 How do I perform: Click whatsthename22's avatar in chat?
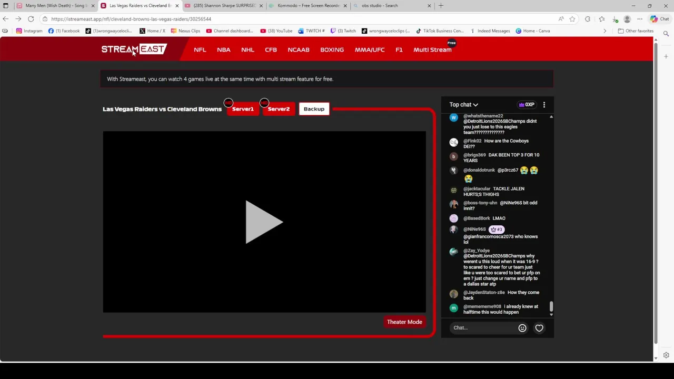point(453,117)
